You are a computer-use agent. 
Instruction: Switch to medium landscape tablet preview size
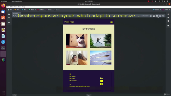(x=157, y=16)
